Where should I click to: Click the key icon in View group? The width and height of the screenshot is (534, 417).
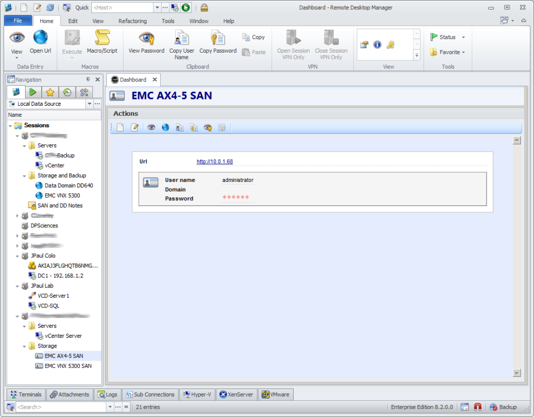[x=390, y=45]
